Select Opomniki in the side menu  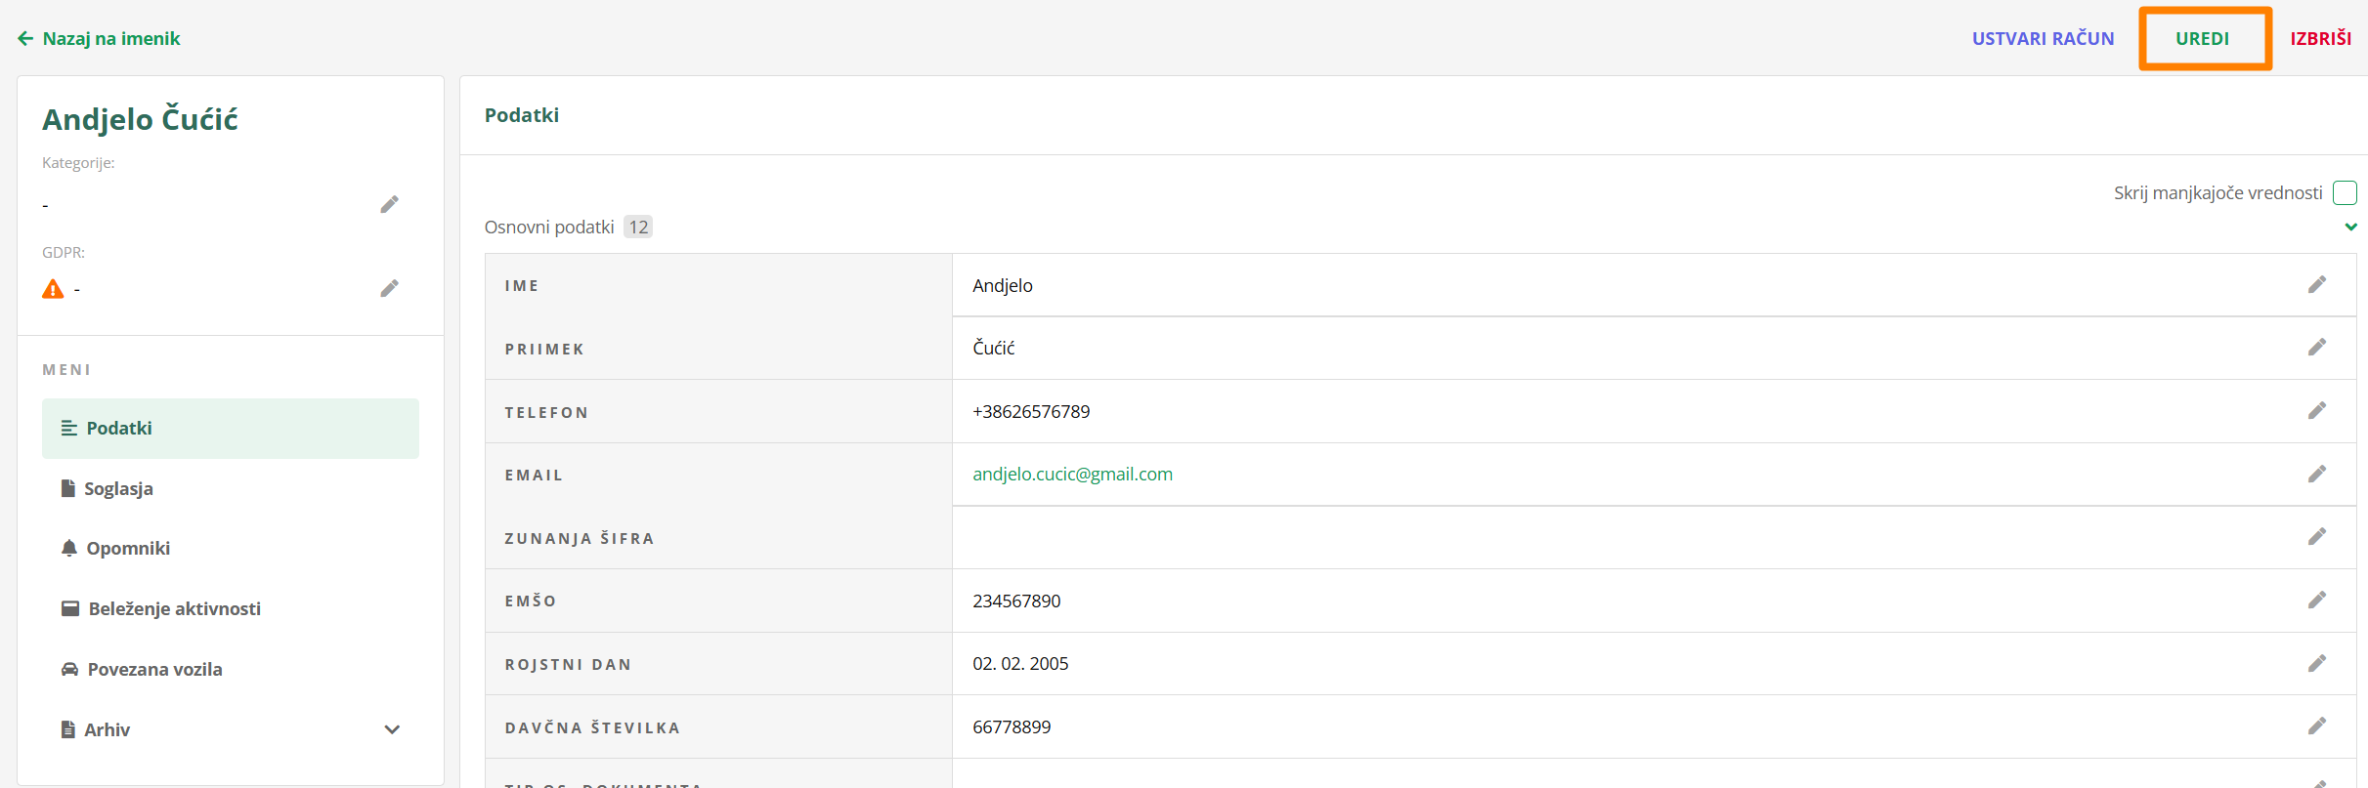click(x=128, y=549)
